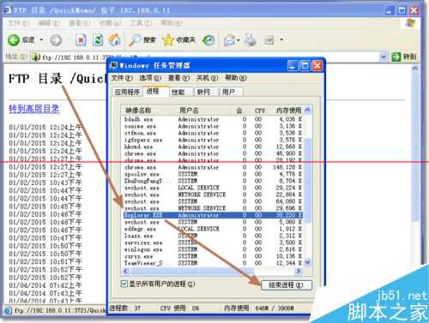Click the Refresh page icon in browser toolbar

pyautogui.click(x=98, y=40)
